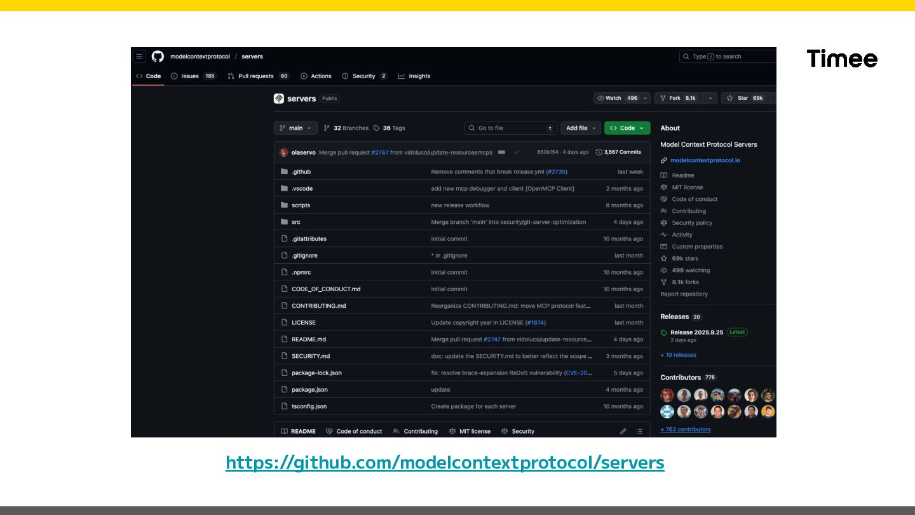Open the src folder
This screenshot has width=915, height=515.
tap(296, 222)
